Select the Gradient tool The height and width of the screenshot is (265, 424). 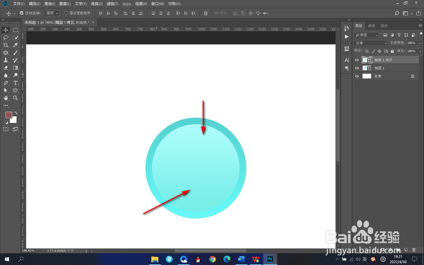[15, 68]
